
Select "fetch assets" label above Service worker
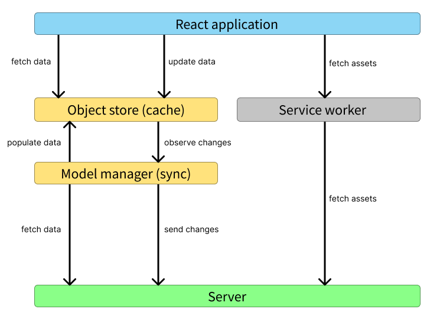[353, 63]
